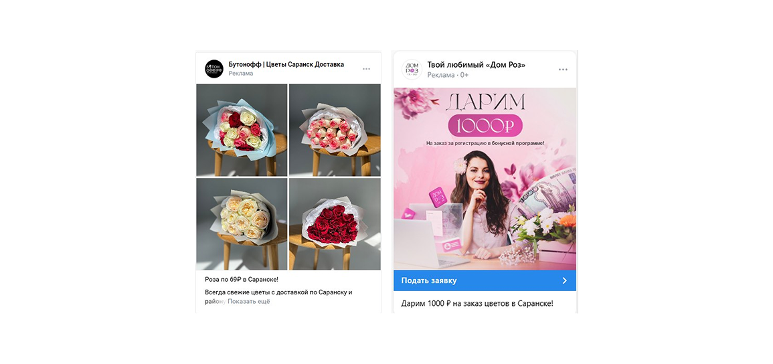The width and height of the screenshot is (773, 364).
Task: View red roses bouquet photo
Action: coord(335,224)
